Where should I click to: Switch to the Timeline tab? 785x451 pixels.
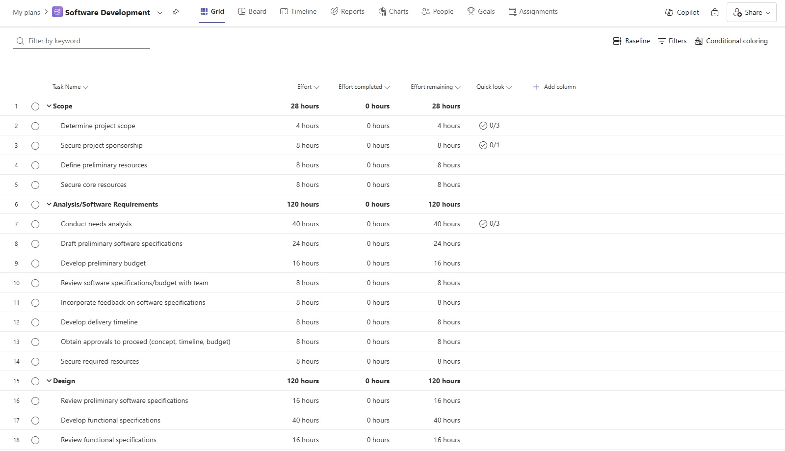click(x=298, y=11)
